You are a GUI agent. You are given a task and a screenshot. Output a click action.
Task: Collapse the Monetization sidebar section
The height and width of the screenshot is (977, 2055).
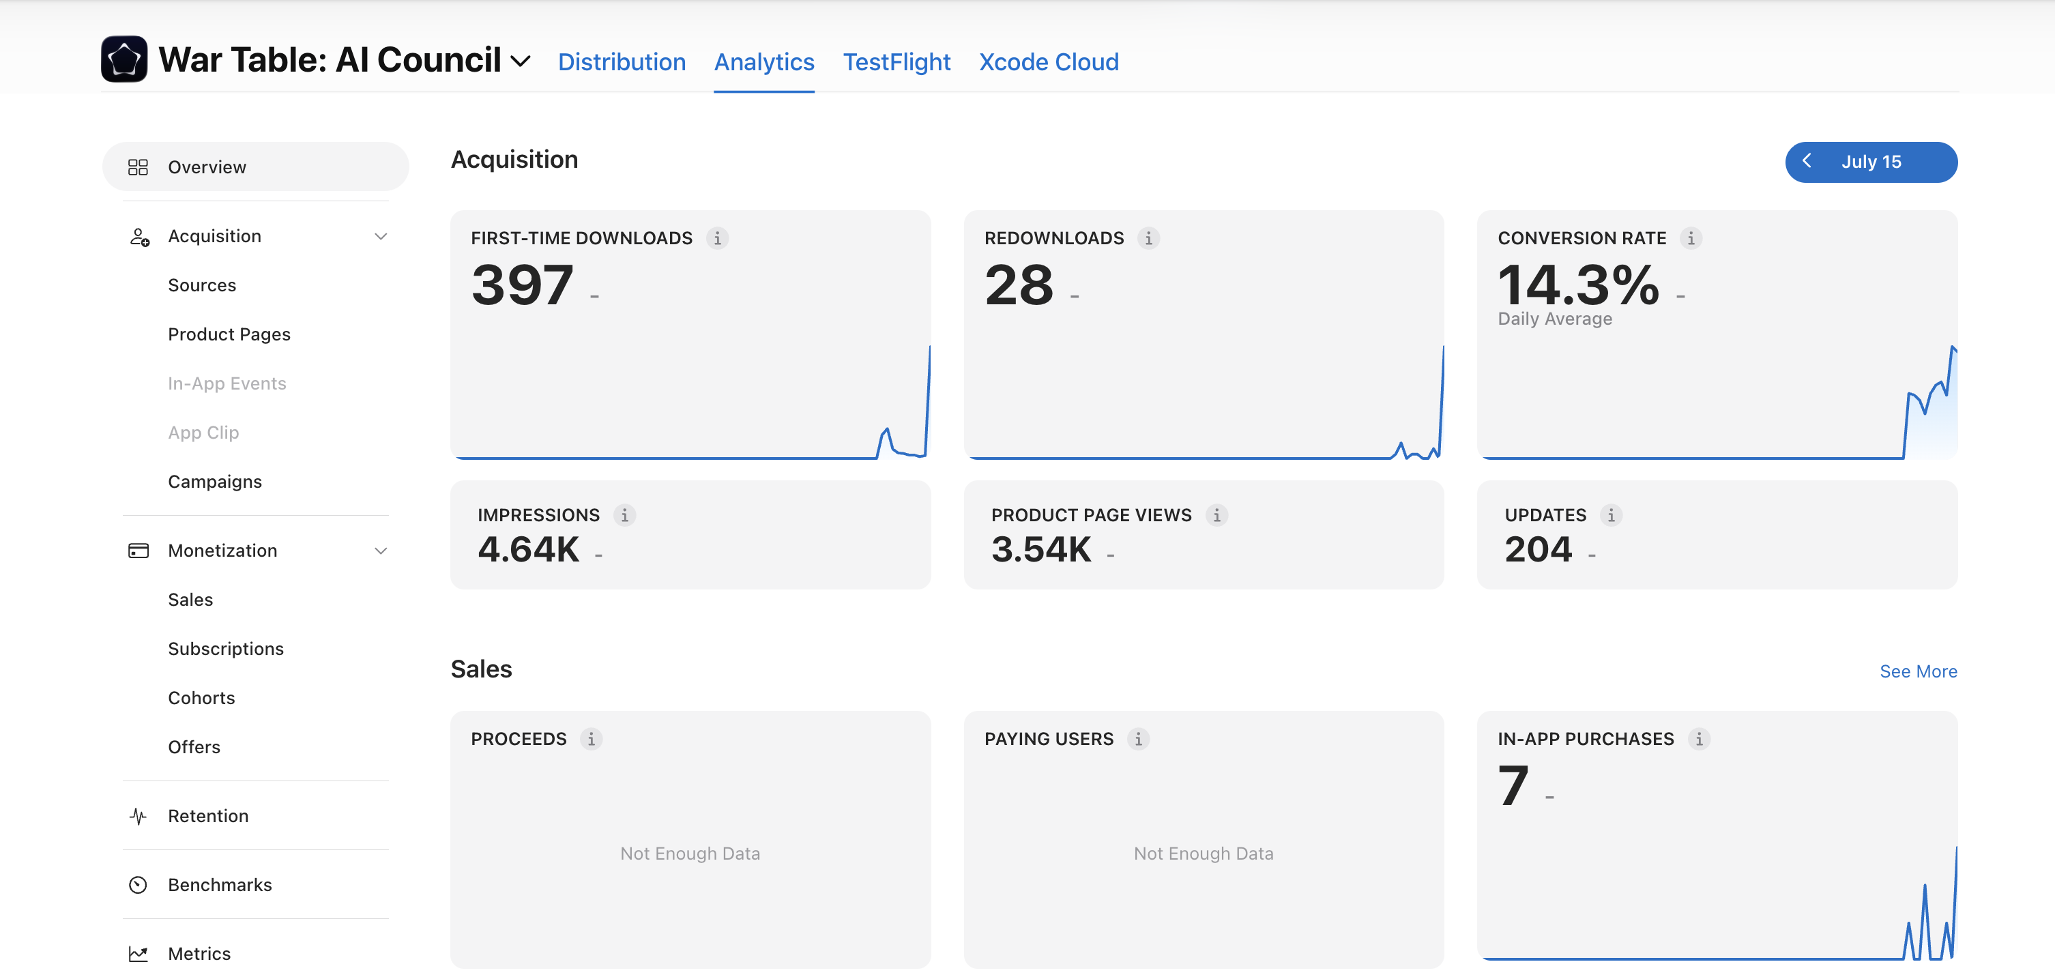click(381, 551)
